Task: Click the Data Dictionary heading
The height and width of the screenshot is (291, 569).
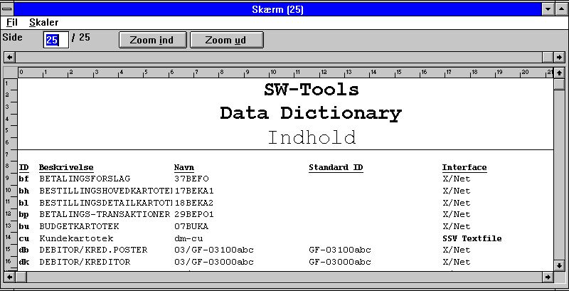Action: (311, 113)
